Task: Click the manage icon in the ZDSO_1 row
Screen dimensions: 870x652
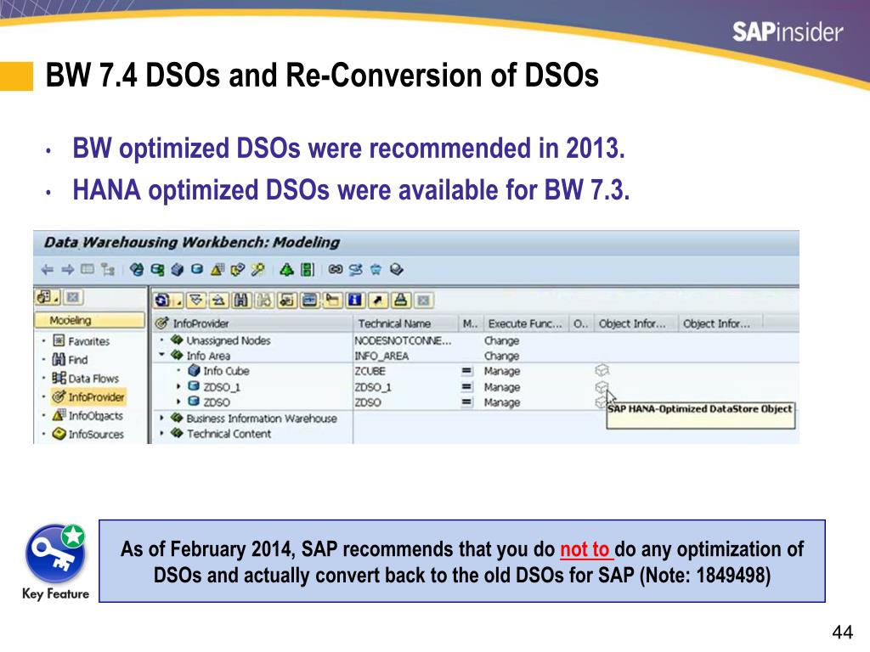Action: (466, 386)
